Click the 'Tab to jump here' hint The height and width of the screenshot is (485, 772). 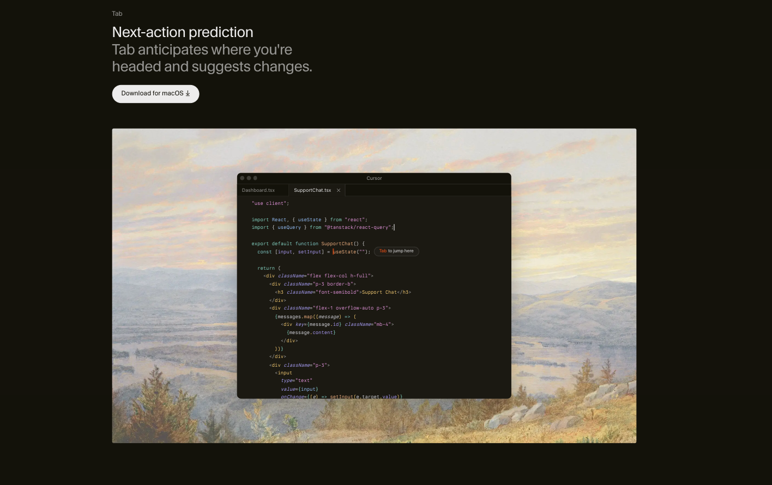(396, 251)
